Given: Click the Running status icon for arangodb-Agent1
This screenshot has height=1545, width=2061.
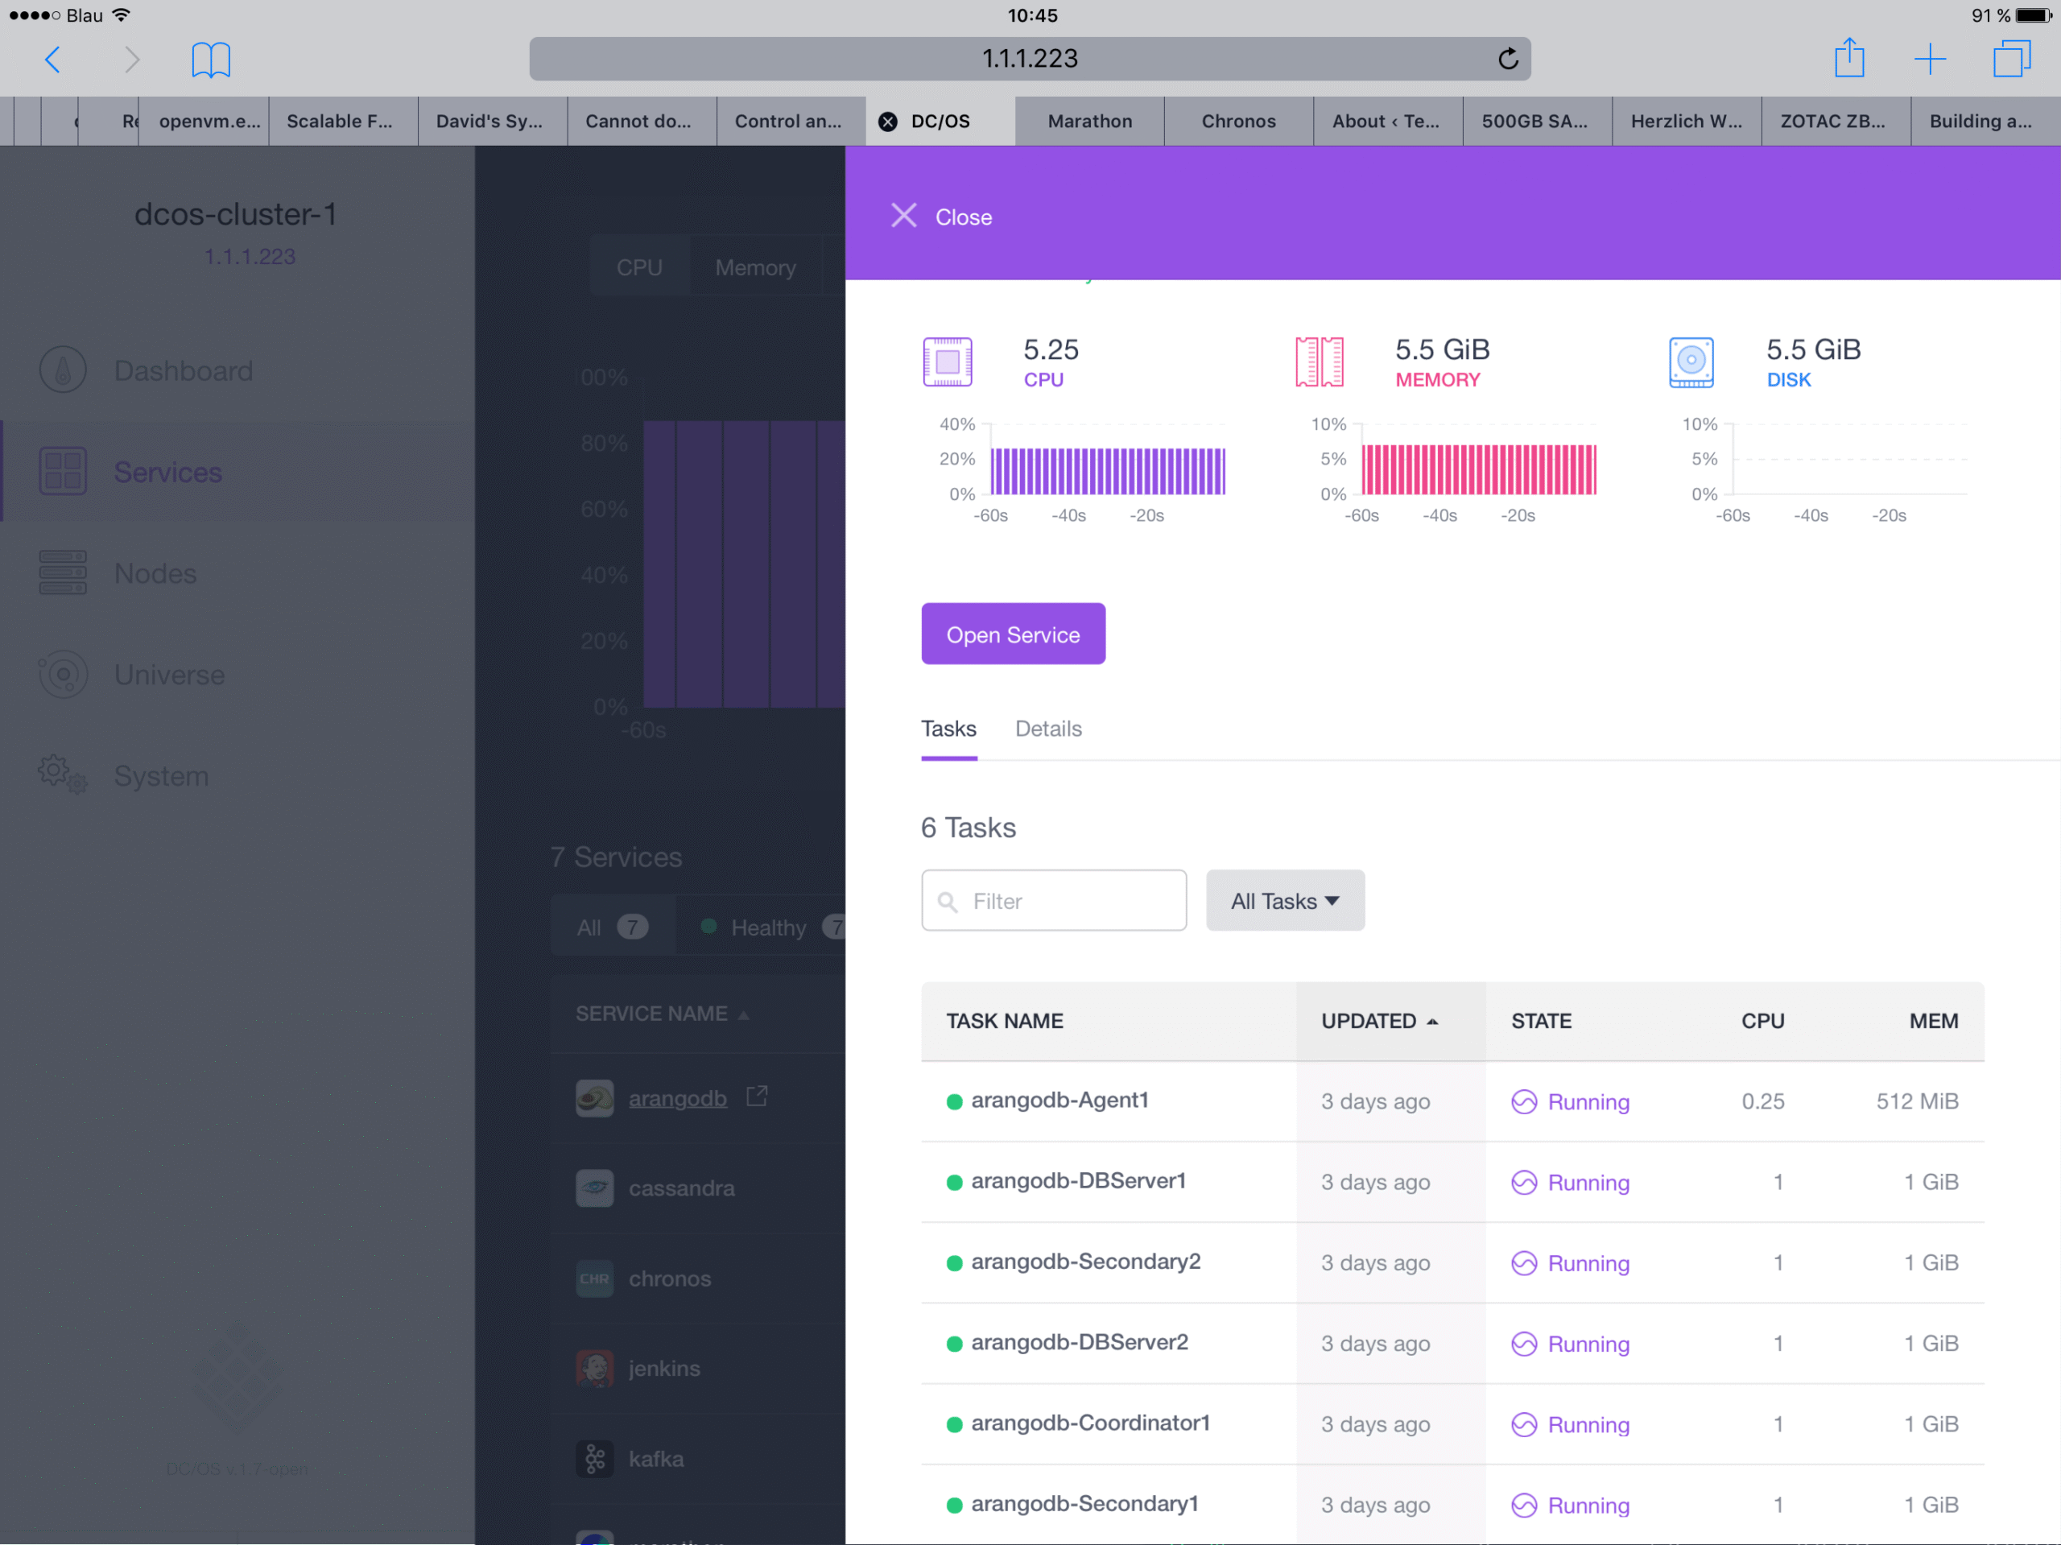Looking at the screenshot, I should tap(1523, 1101).
